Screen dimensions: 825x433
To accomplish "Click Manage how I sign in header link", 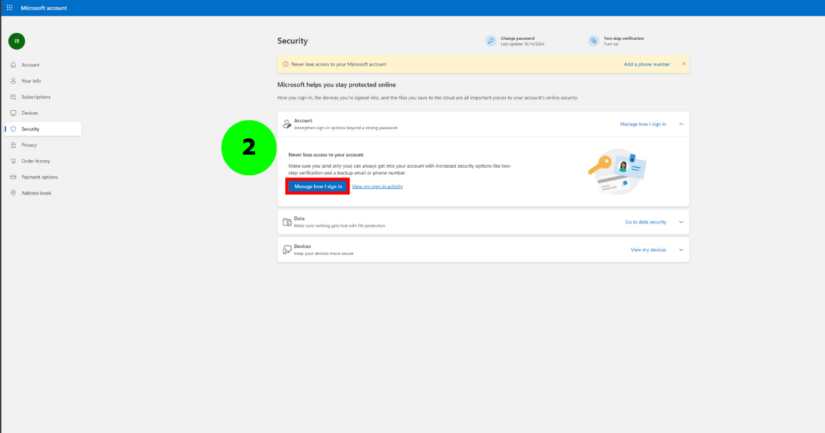I will pos(643,124).
